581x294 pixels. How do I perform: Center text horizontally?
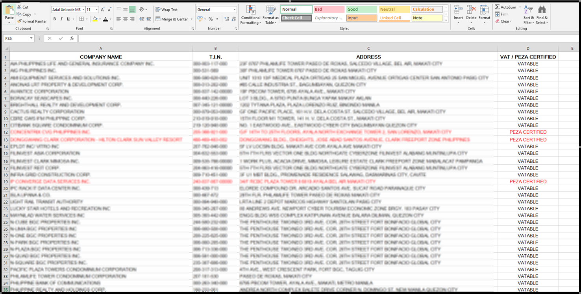tap(125, 19)
